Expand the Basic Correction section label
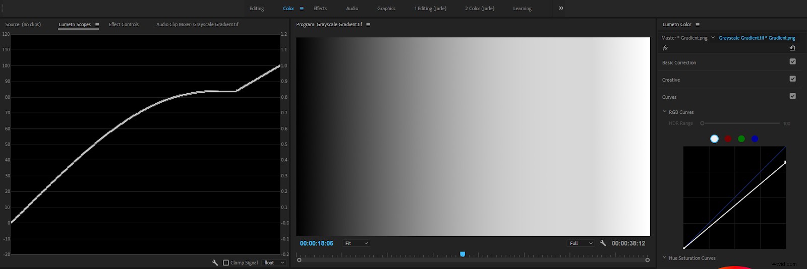 [679, 62]
